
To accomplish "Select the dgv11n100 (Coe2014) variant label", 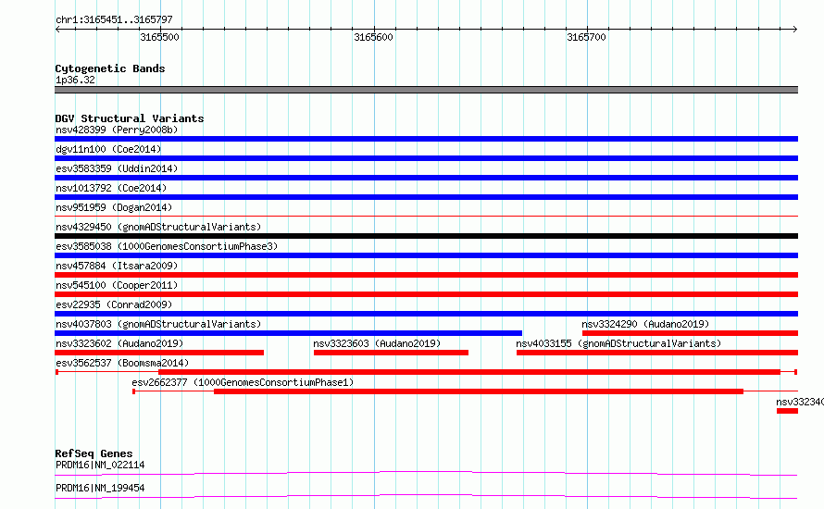I will coord(108,149).
